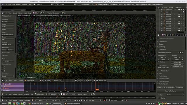This screenshot has width=187, height=105.
Task: Enable the Open Shading Language checkbox
Action: tap(158, 38)
